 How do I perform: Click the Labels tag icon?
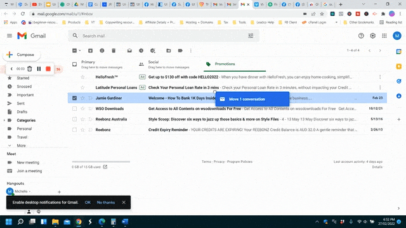(180, 51)
